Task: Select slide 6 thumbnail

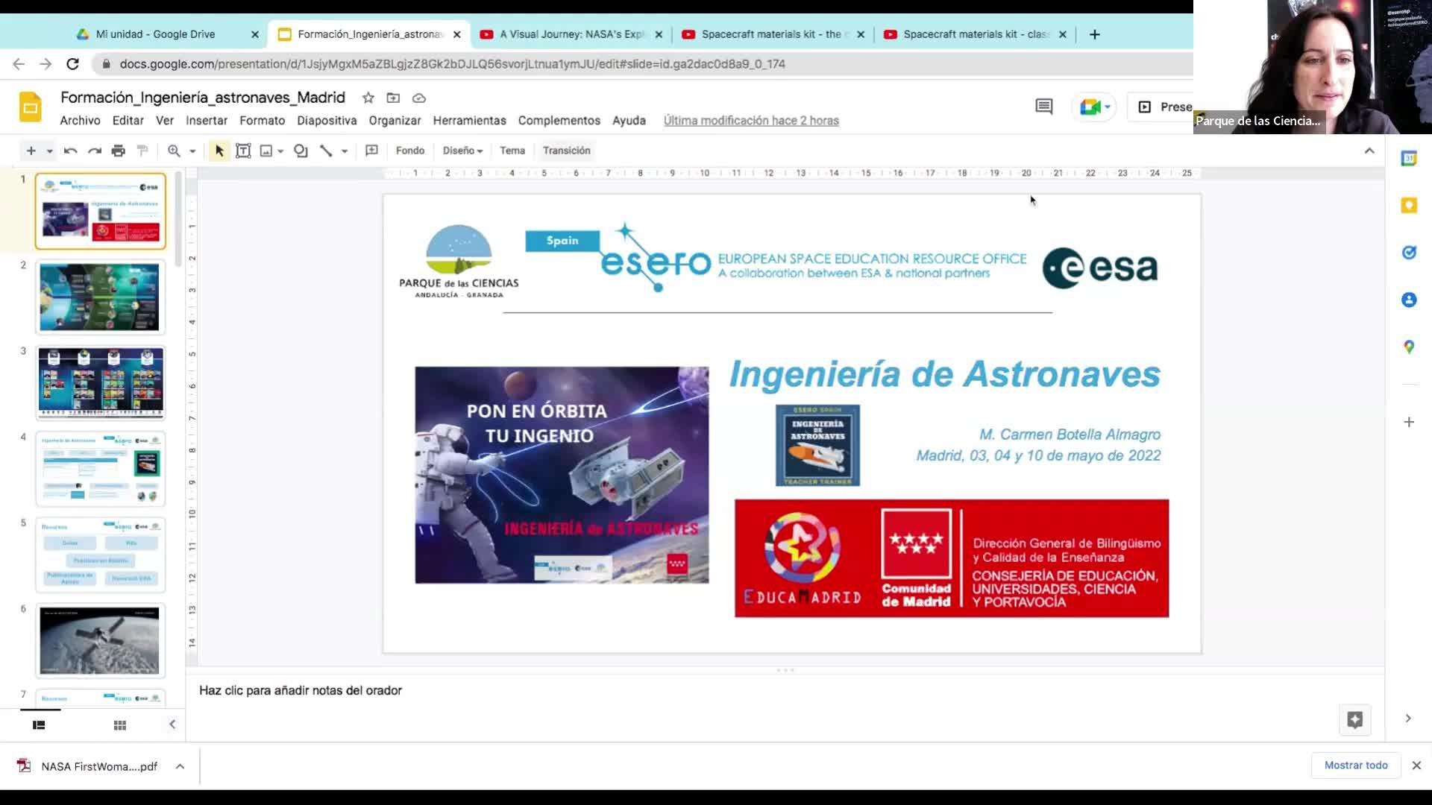Action: point(100,640)
